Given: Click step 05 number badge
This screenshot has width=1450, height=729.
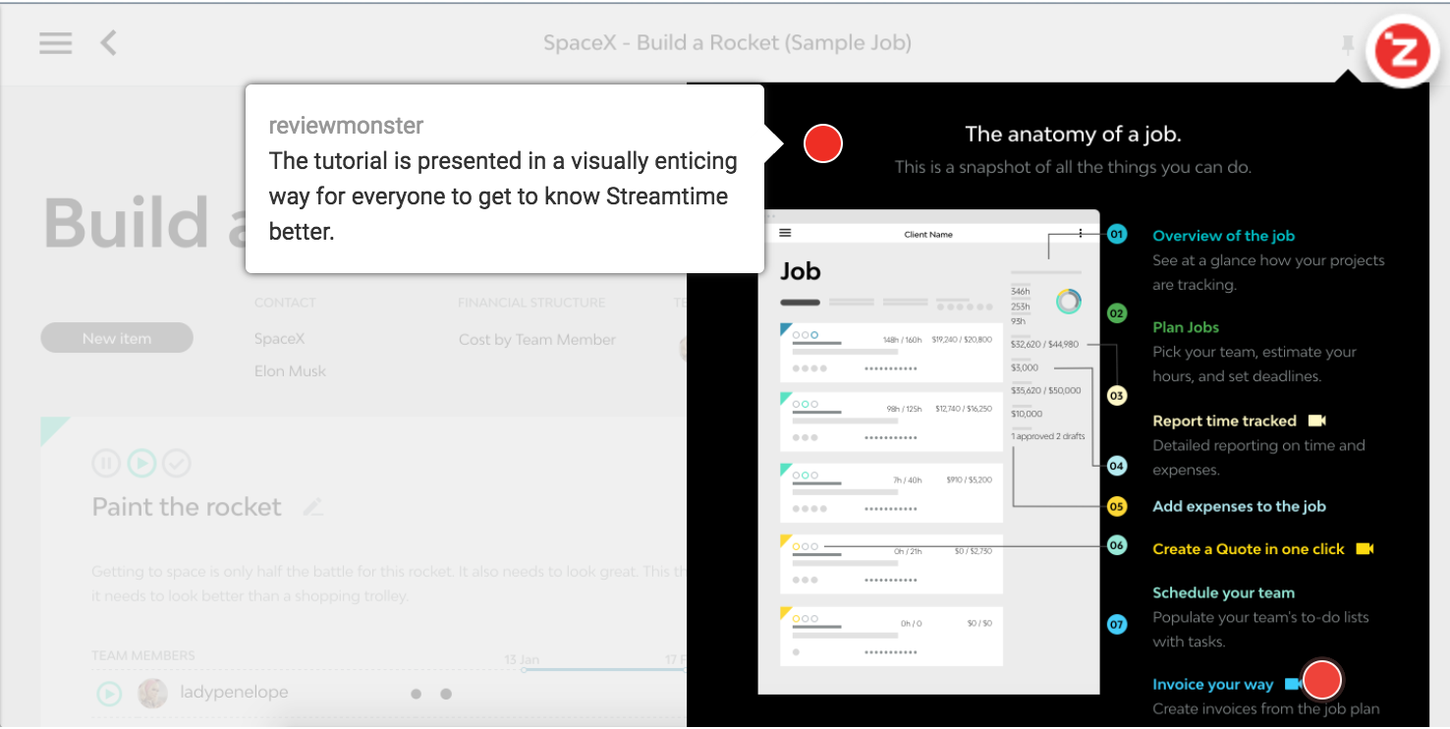Looking at the screenshot, I should (1116, 507).
